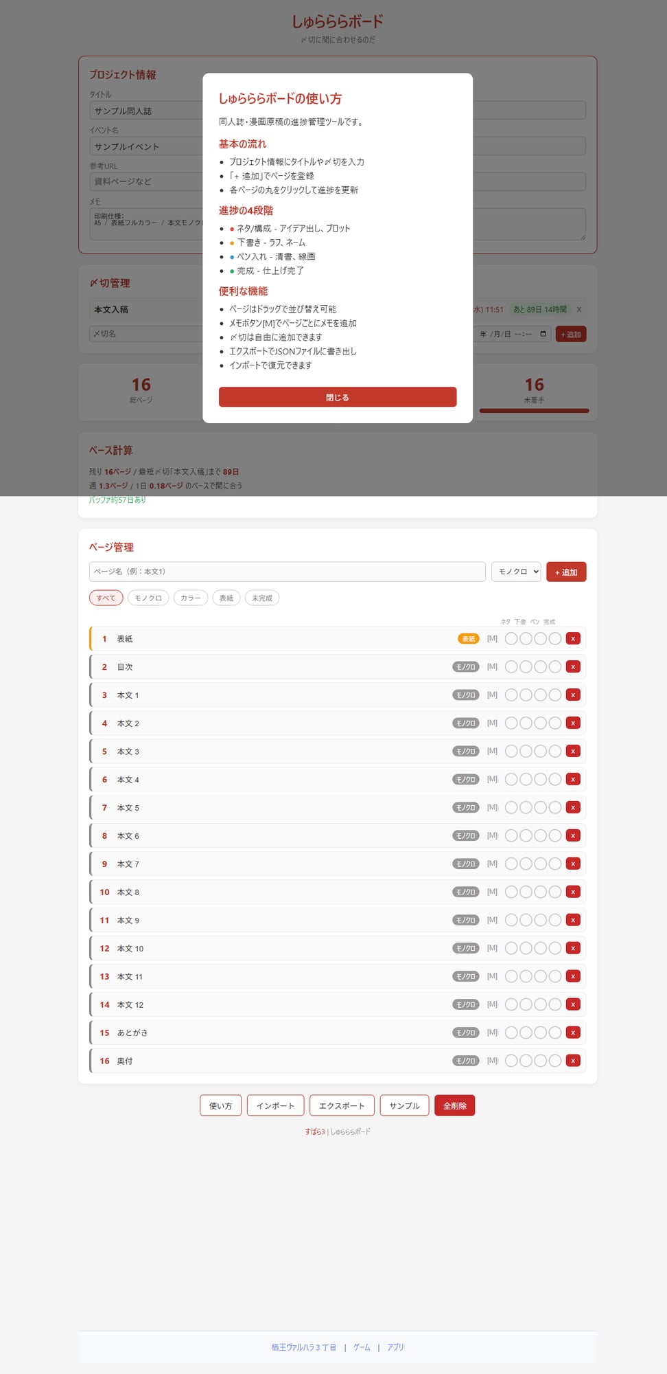Image resolution: width=667 pixels, height=1374 pixels.
Task: Close the help dialog with 閉じる
Action: point(337,397)
